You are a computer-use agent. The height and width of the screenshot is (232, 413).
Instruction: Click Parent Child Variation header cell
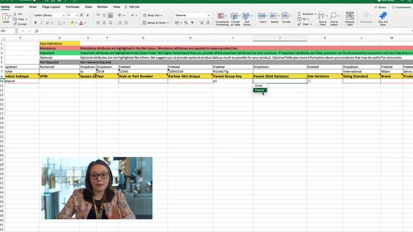click(x=279, y=76)
